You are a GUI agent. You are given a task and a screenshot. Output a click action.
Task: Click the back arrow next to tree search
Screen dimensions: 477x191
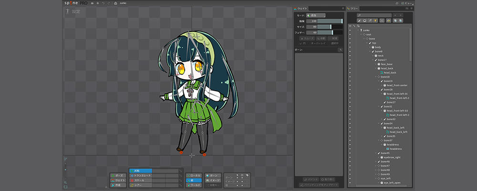point(395,15)
